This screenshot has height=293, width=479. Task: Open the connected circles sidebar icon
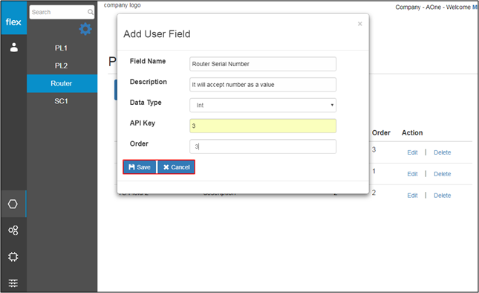click(x=13, y=231)
